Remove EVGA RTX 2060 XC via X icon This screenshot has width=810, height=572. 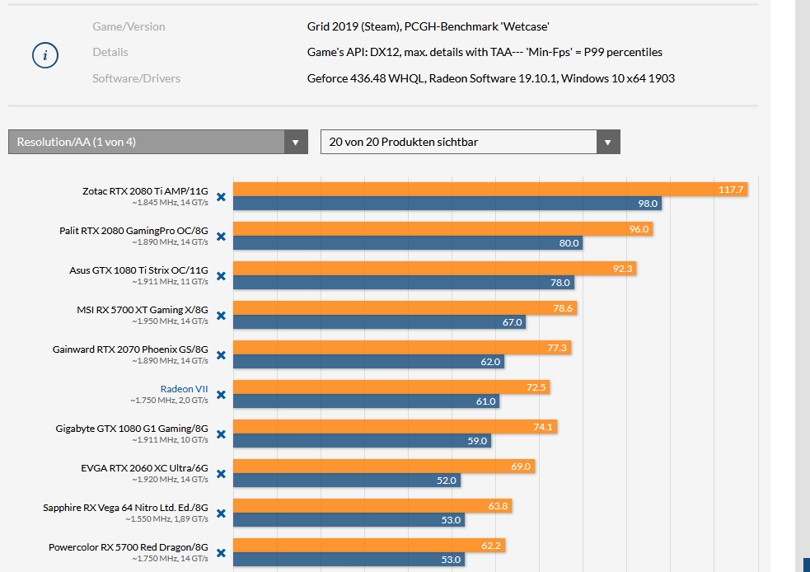tap(221, 474)
